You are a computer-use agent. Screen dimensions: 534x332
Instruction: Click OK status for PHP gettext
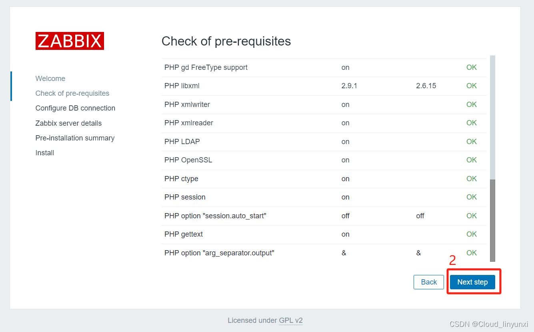[x=472, y=234]
